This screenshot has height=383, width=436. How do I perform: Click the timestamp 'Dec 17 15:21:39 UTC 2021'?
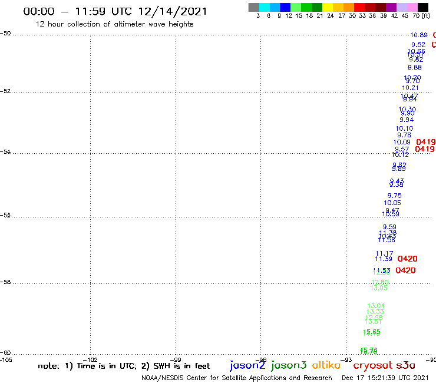[385, 378]
